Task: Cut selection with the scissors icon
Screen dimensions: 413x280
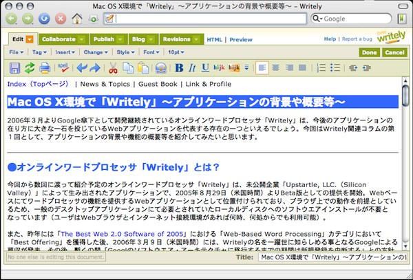Action: 113,68
